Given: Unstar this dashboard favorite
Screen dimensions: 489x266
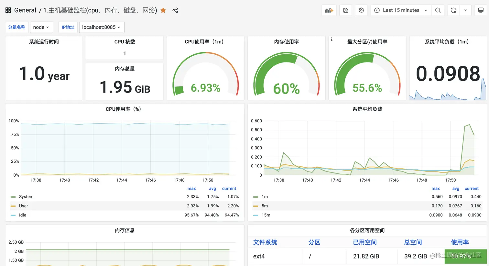Looking at the screenshot, I should click(x=163, y=10).
